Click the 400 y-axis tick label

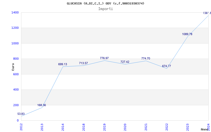(x=16, y=89)
